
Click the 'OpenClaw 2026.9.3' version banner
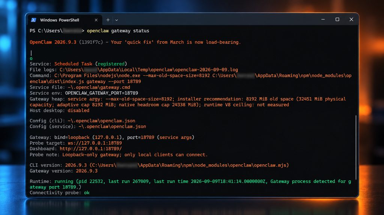pos(53,42)
